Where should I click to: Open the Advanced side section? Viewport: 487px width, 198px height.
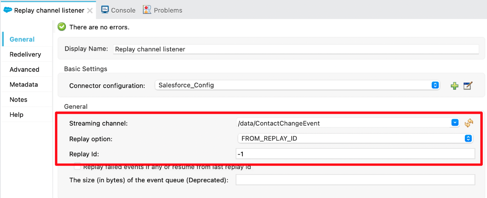(24, 70)
